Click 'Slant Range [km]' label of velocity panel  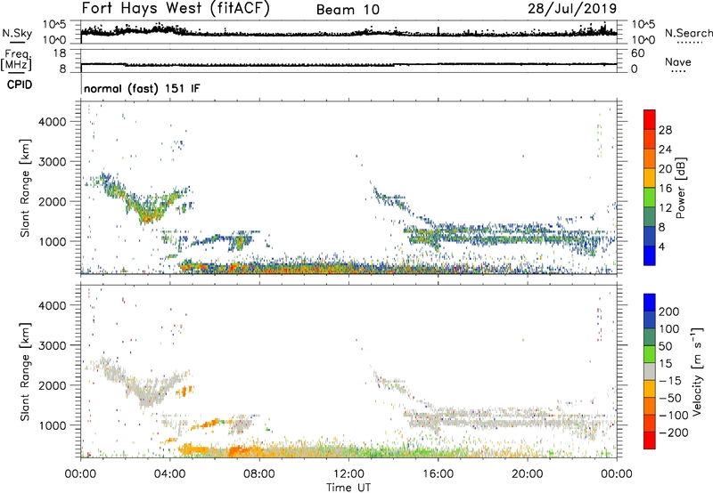(x=25, y=372)
